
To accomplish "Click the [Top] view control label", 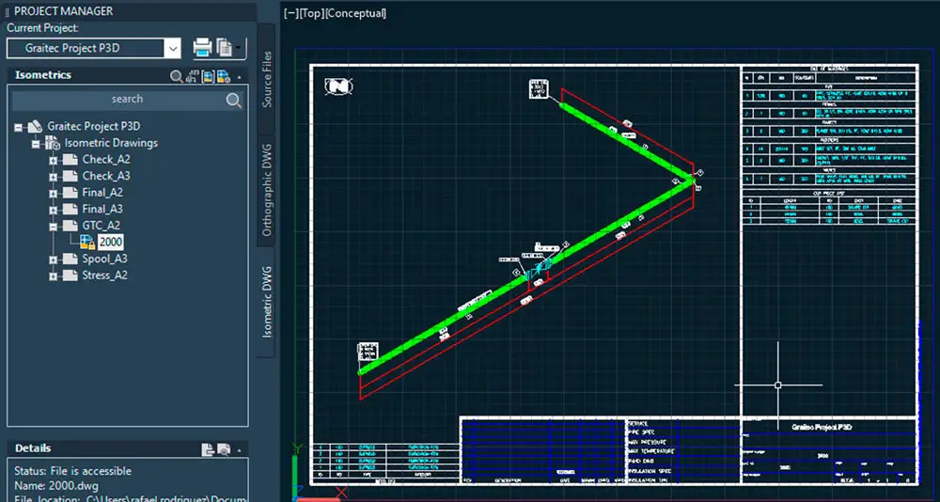I will (x=309, y=13).
